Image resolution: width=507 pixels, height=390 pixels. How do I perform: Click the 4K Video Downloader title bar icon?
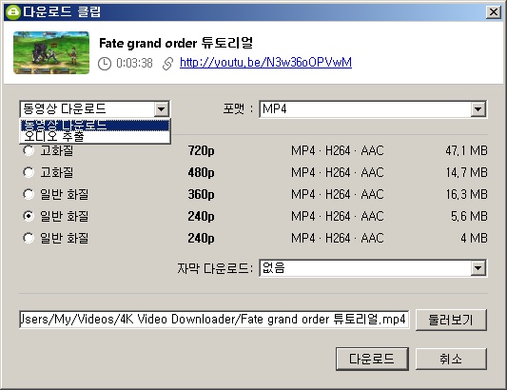tap(13, 12)
